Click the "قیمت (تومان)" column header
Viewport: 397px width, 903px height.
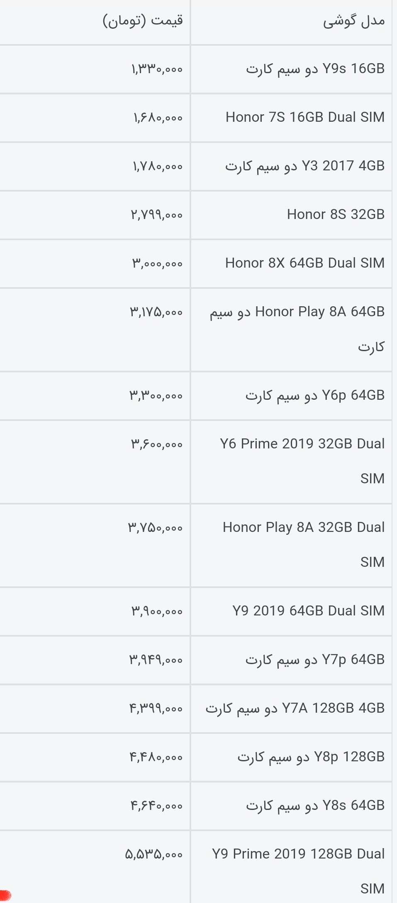click(x=143, y=21)
